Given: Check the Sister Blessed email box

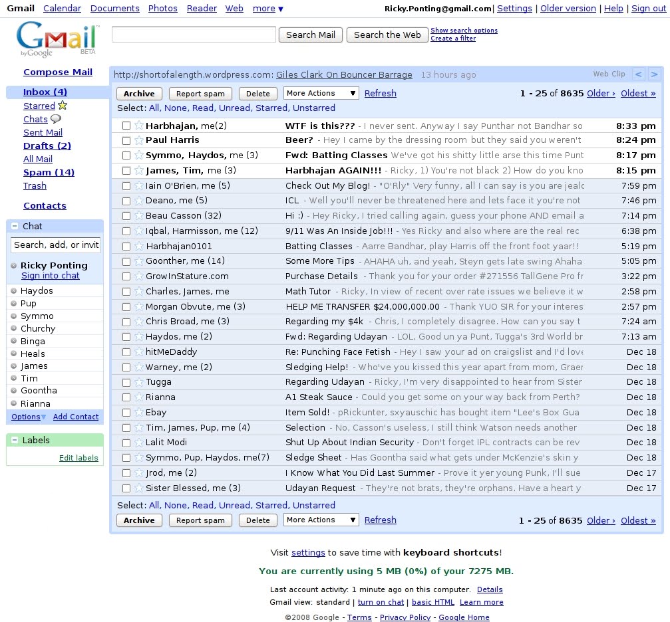Looking at the screenshot, I should 126,488.
